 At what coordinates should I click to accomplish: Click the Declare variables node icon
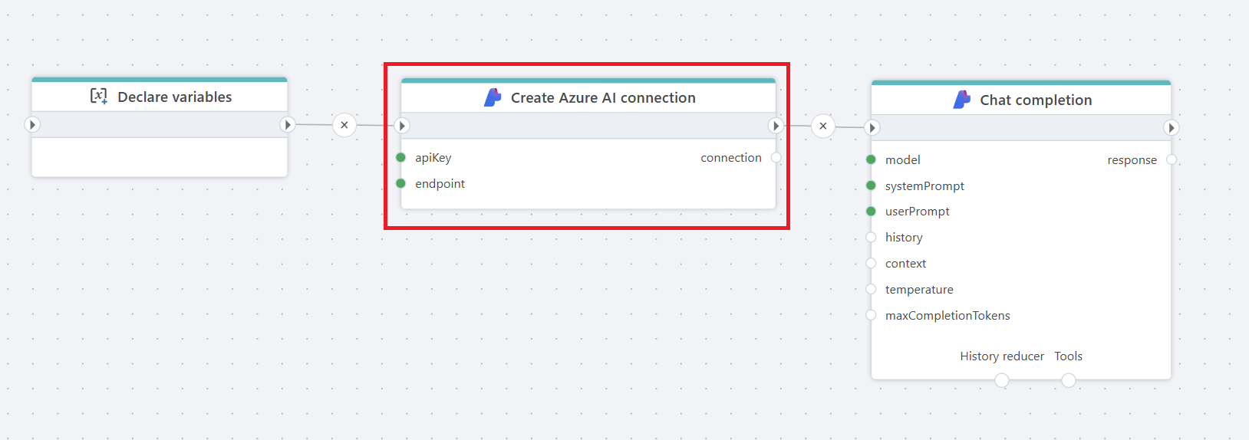coord(99,96)
